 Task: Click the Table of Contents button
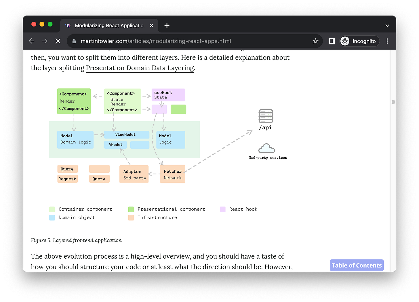357,265
